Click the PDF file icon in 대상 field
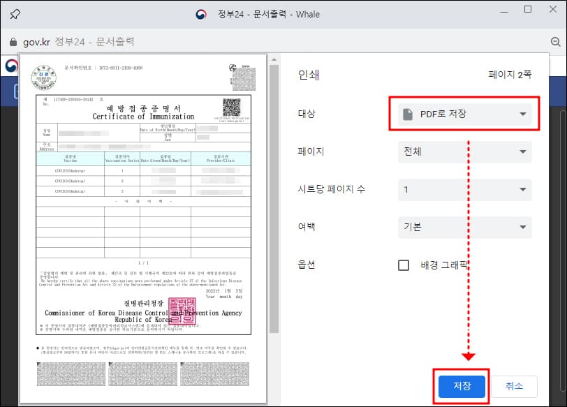The height and width of the screenshot is (407, 567). [408, 114]
